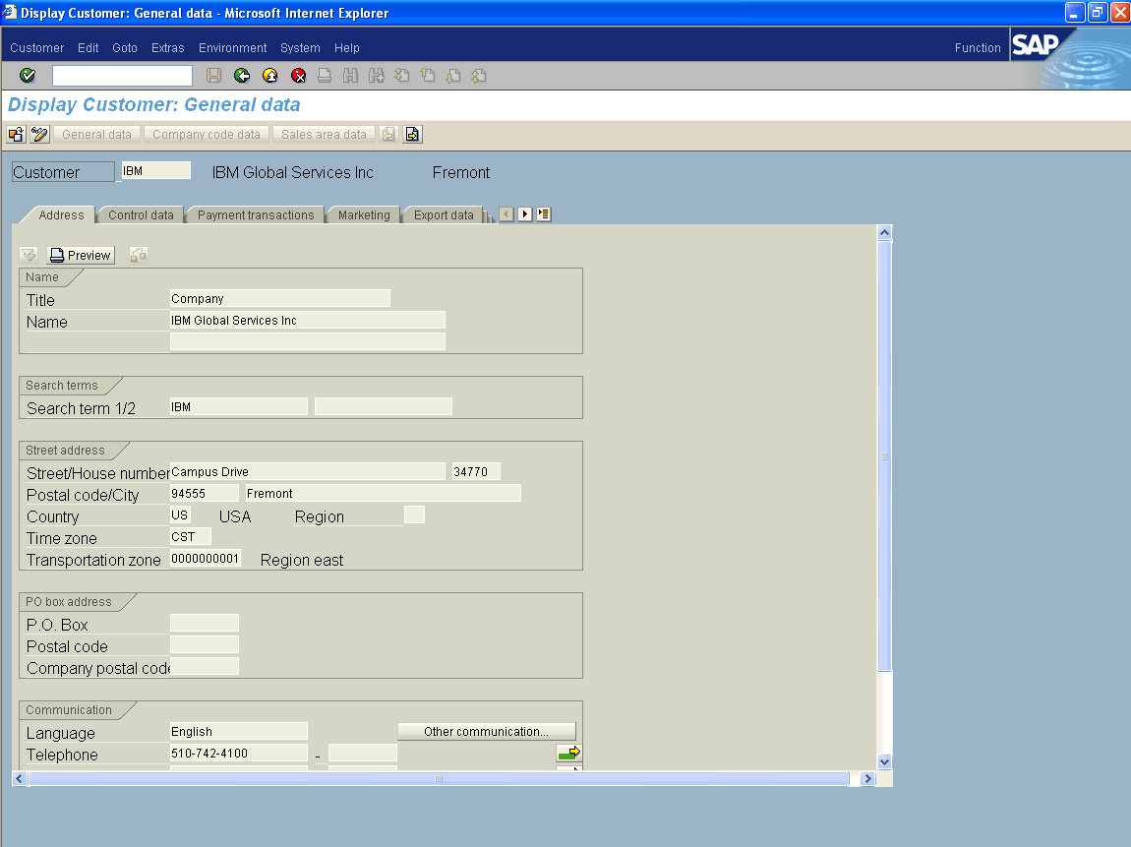1131x847 pixels.
Task: Click the Telephone field 510-742-4100
Action: point(239,754)
